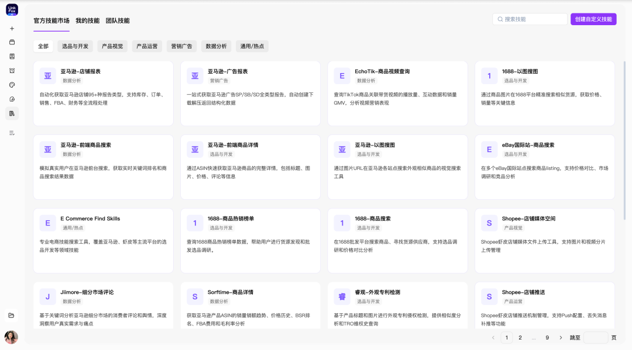Go to pagination page 2
The height and width of the screenshot is (350, 632).
click(x=520, y=338)
